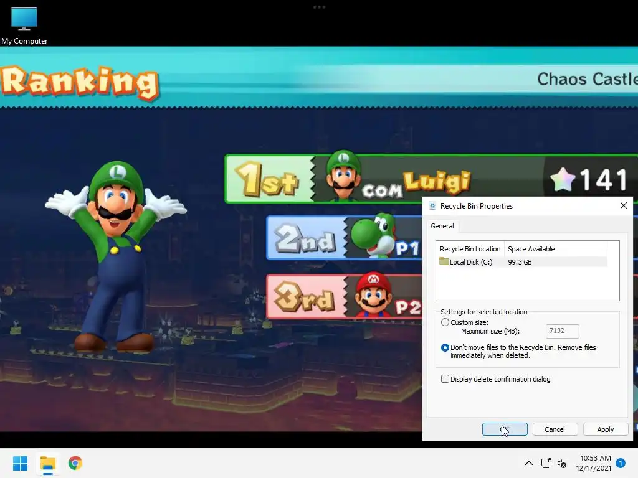Click the Ranking title text
This screenshot has height=478, width=638.
click(79, 83)
